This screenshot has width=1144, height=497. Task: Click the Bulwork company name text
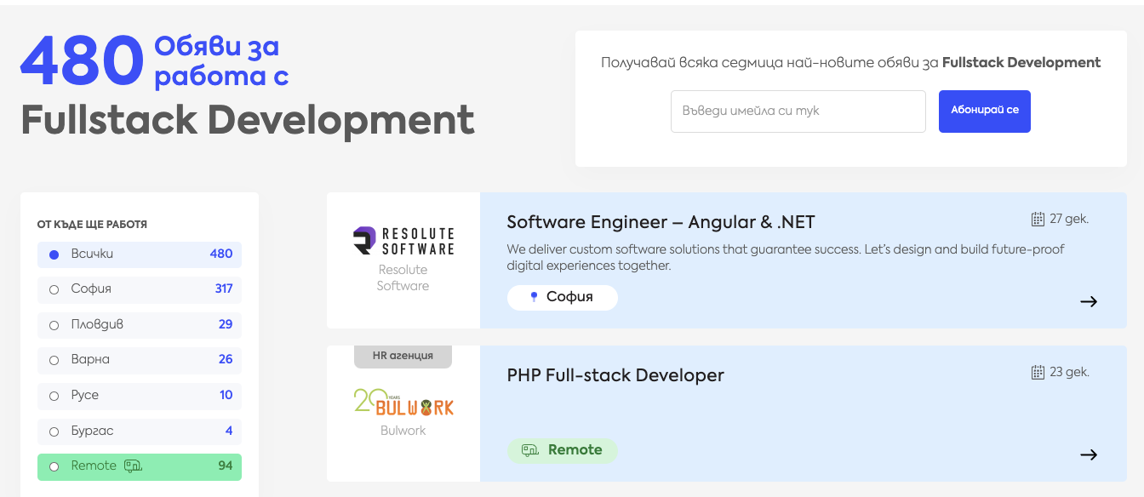coord(403,431)
